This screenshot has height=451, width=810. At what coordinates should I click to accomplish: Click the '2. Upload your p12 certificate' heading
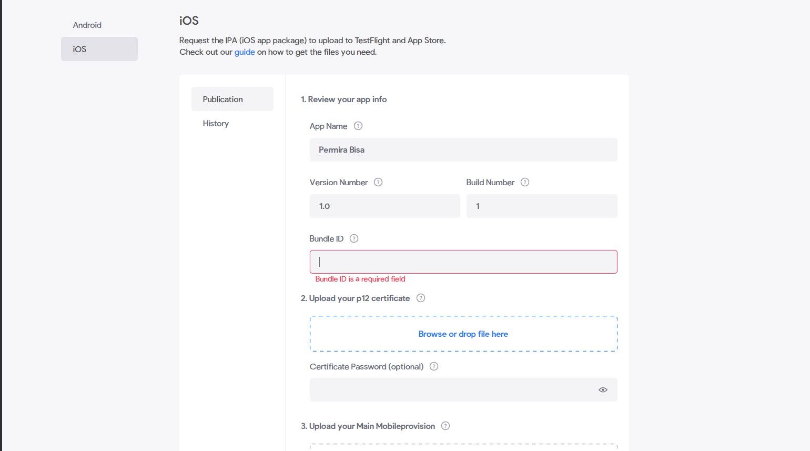[x=356, y=298]
